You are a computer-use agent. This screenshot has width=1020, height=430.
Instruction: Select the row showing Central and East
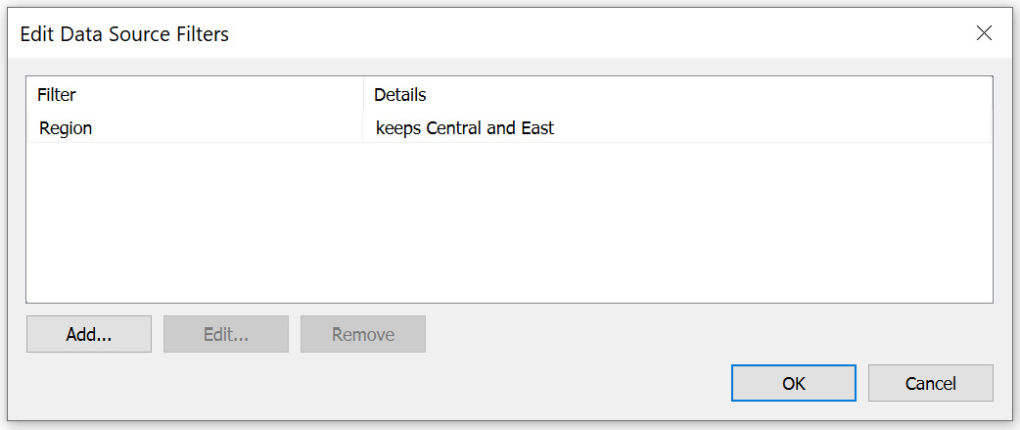tap(509, 127)
